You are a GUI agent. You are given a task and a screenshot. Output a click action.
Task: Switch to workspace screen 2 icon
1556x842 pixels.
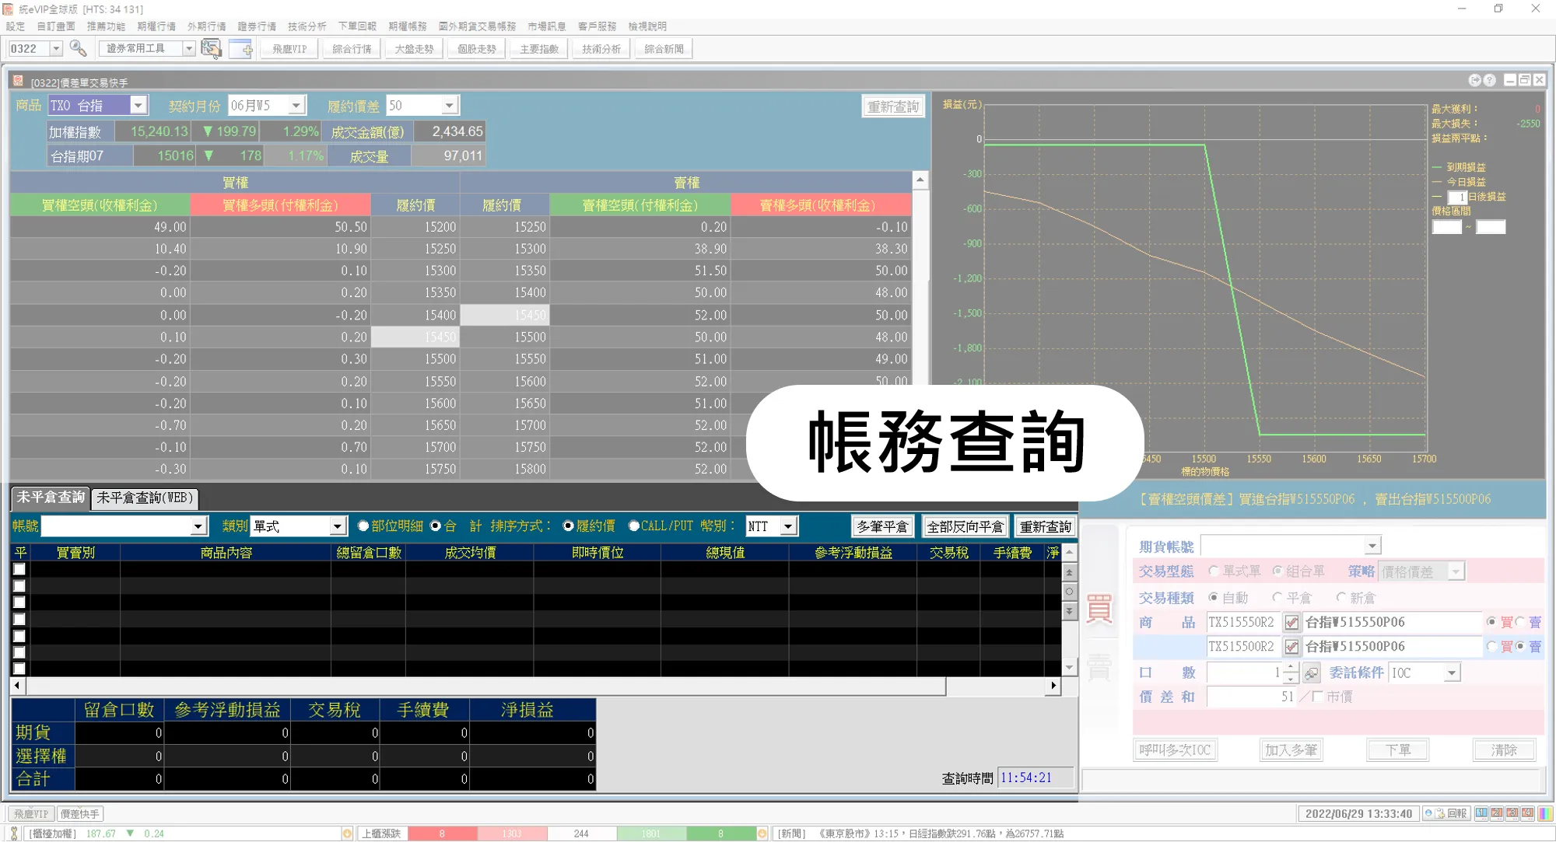(1496, 813)
